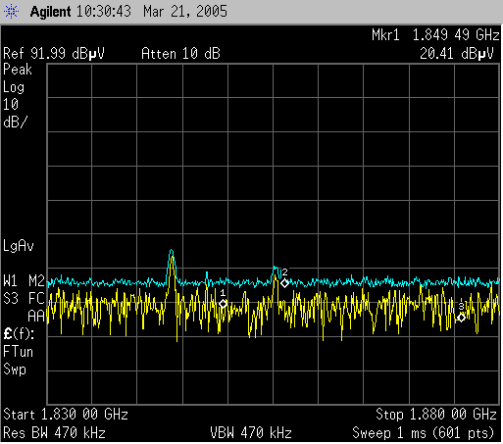Select marker 1 diamond on yellow trace

tap(224, 304)
